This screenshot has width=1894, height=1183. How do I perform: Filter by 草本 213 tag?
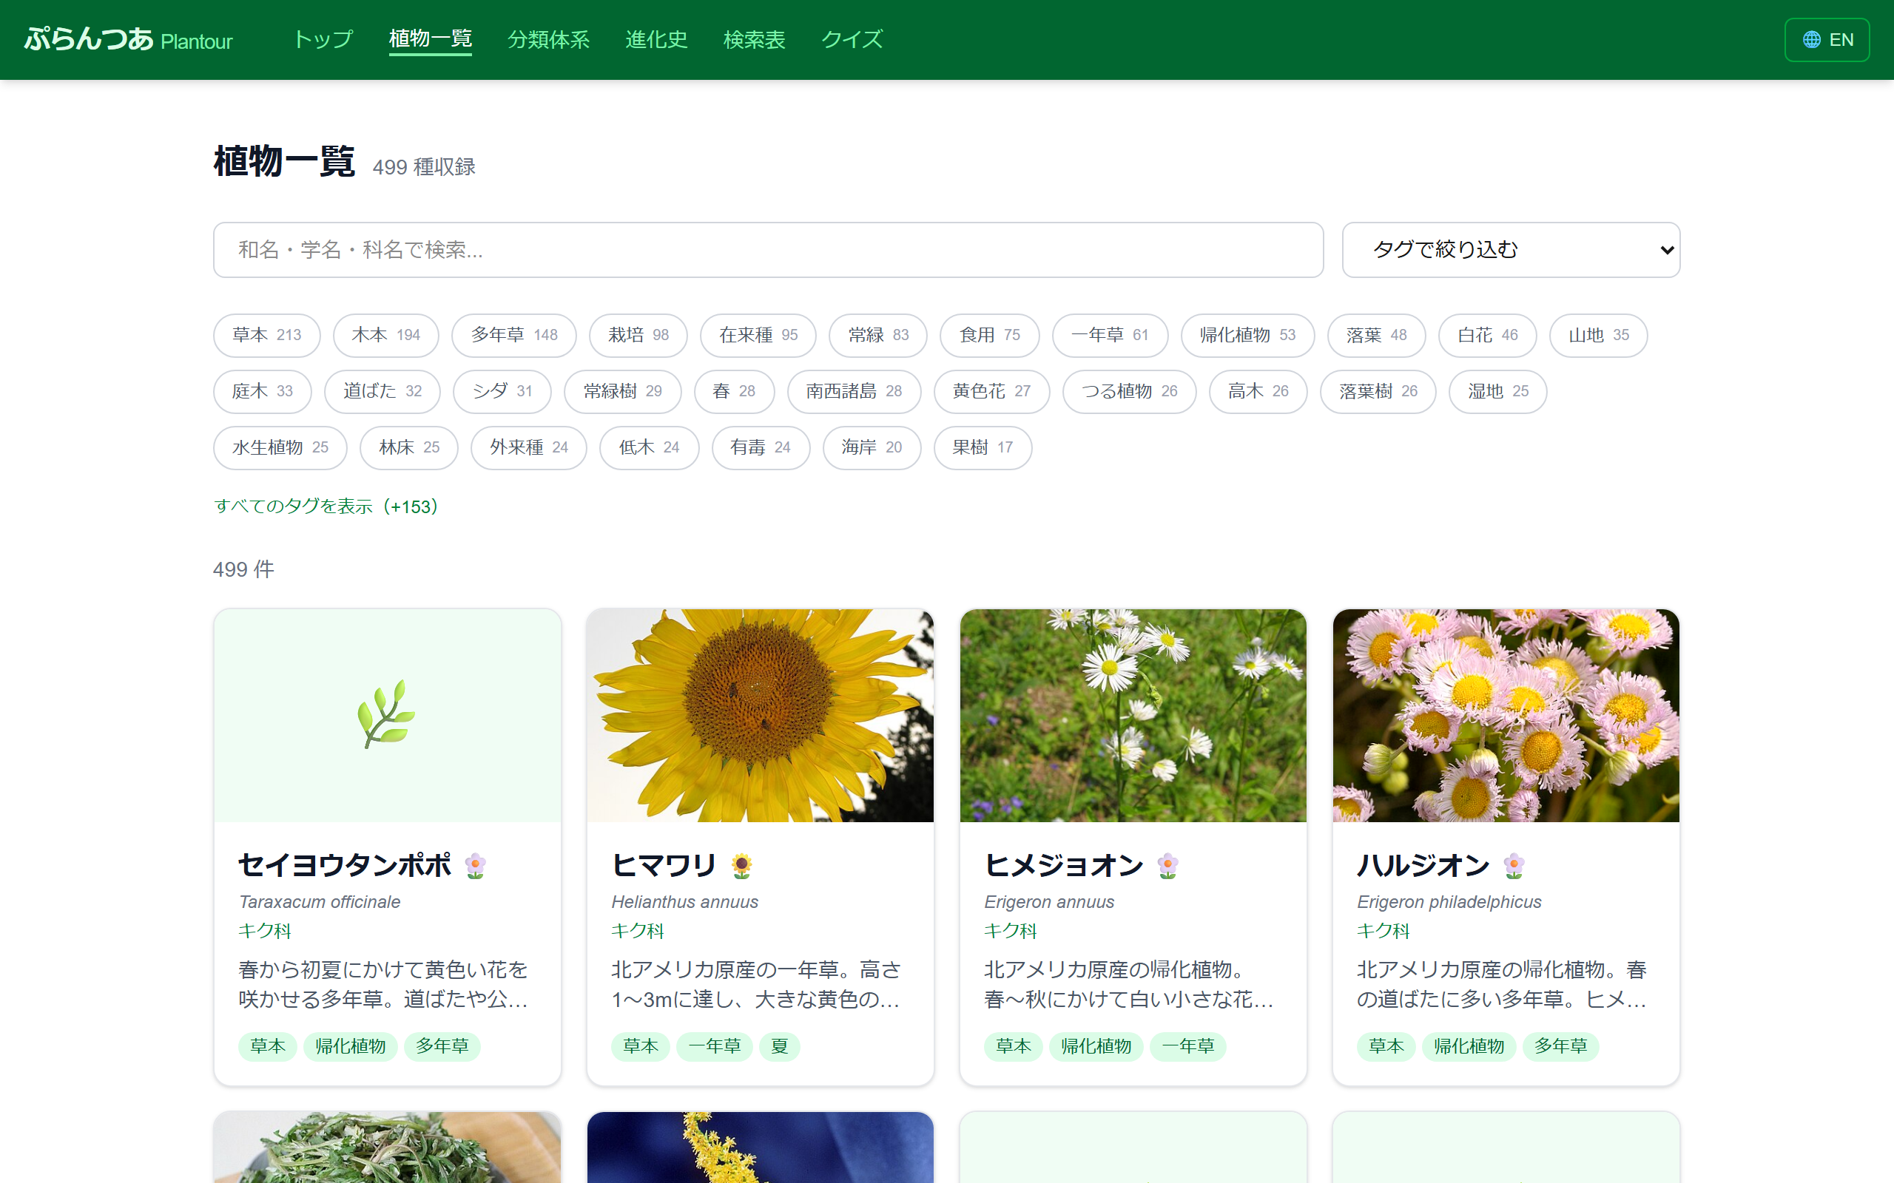click(267, 335)
